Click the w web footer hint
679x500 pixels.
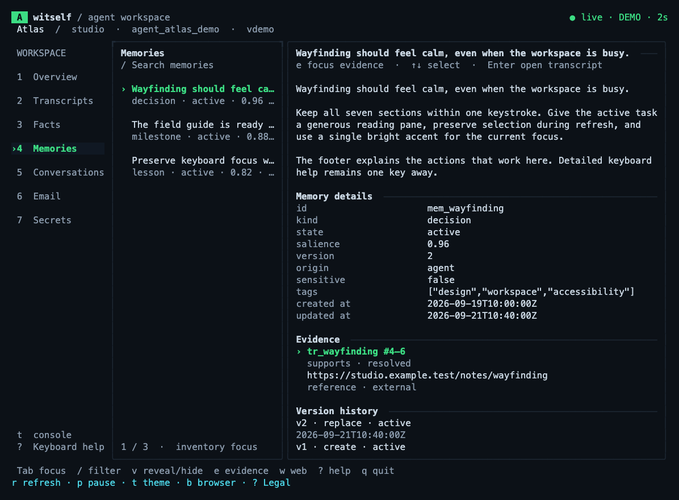(x=293, y=470)
